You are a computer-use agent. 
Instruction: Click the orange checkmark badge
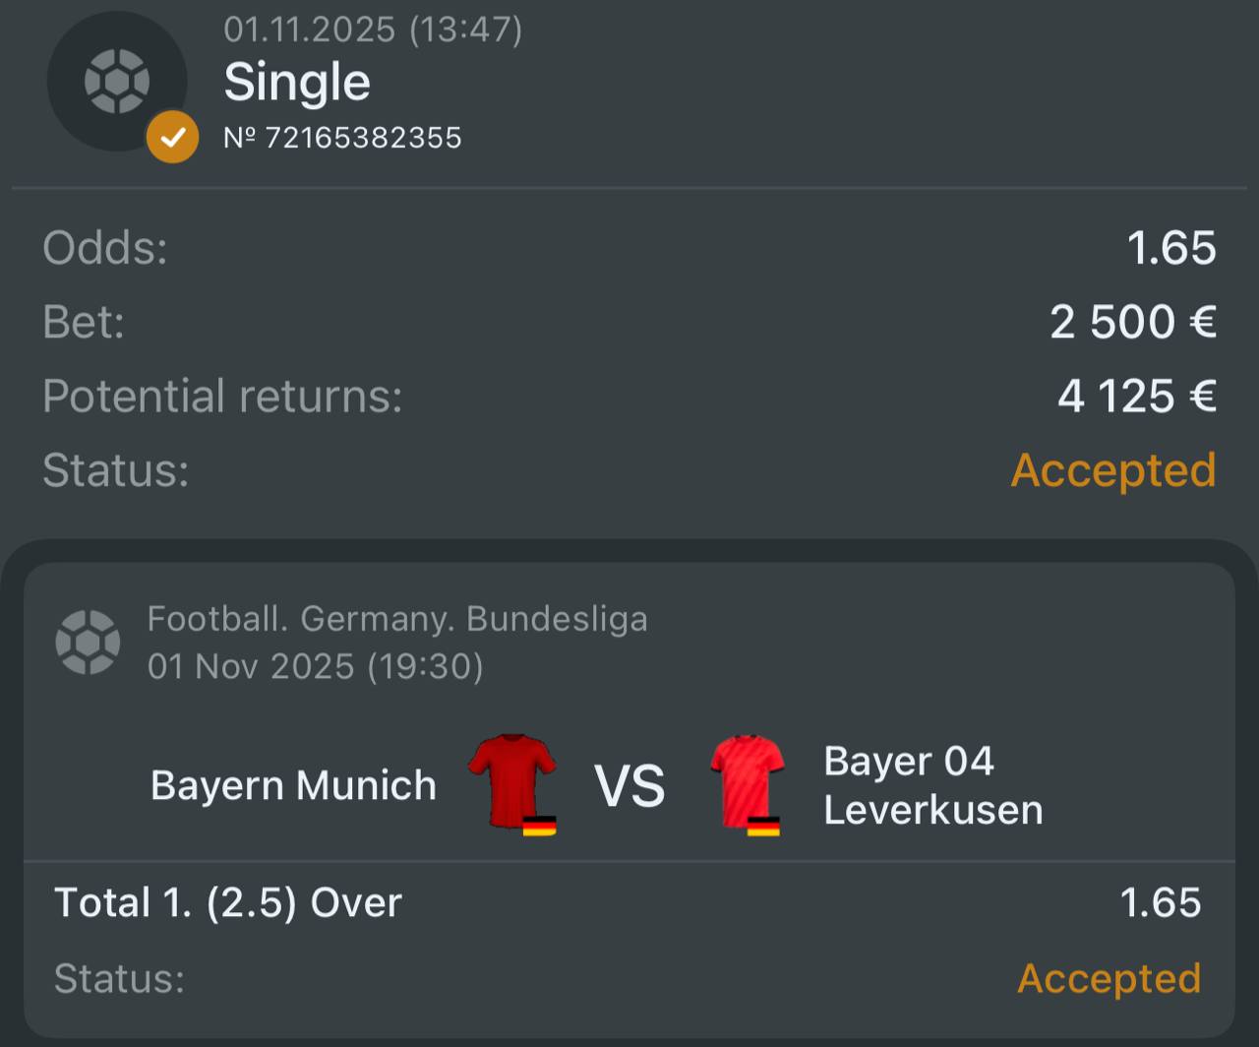point(172,138)
